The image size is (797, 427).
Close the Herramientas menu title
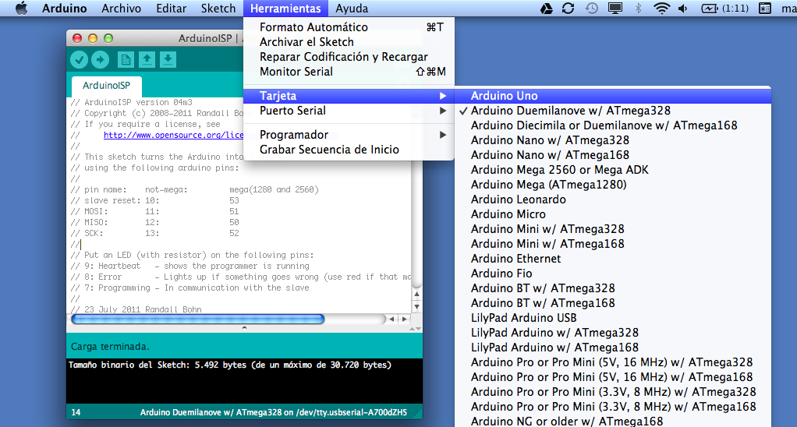click(x=285, y=8)
